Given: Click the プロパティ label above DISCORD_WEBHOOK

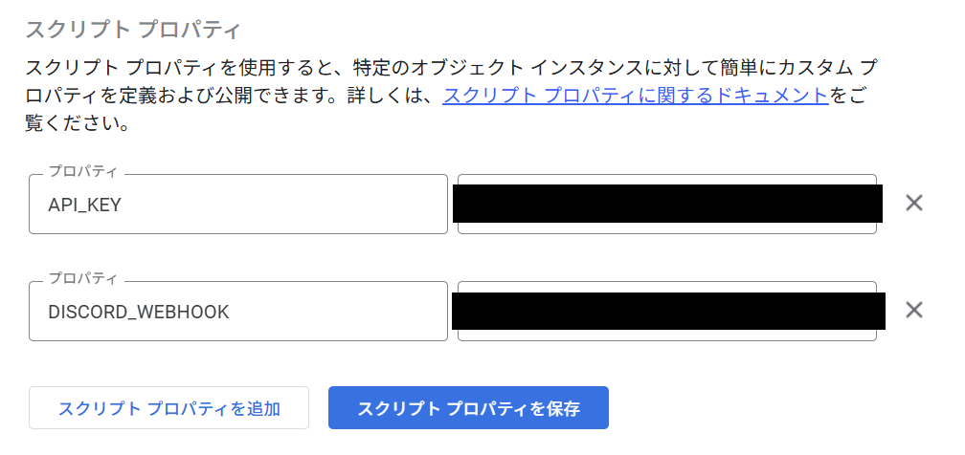Looking at the screenshot, I should pyautogui.click(x=82, y=279).
